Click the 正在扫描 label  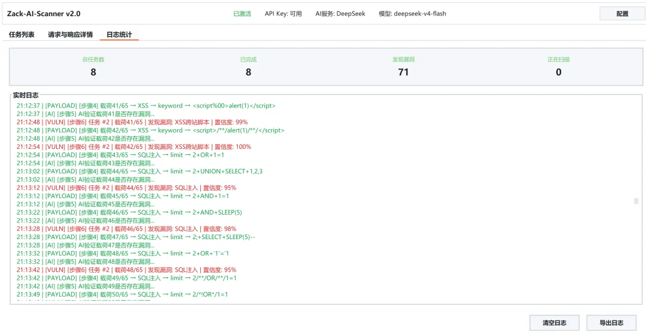click(x=559, y=59)
